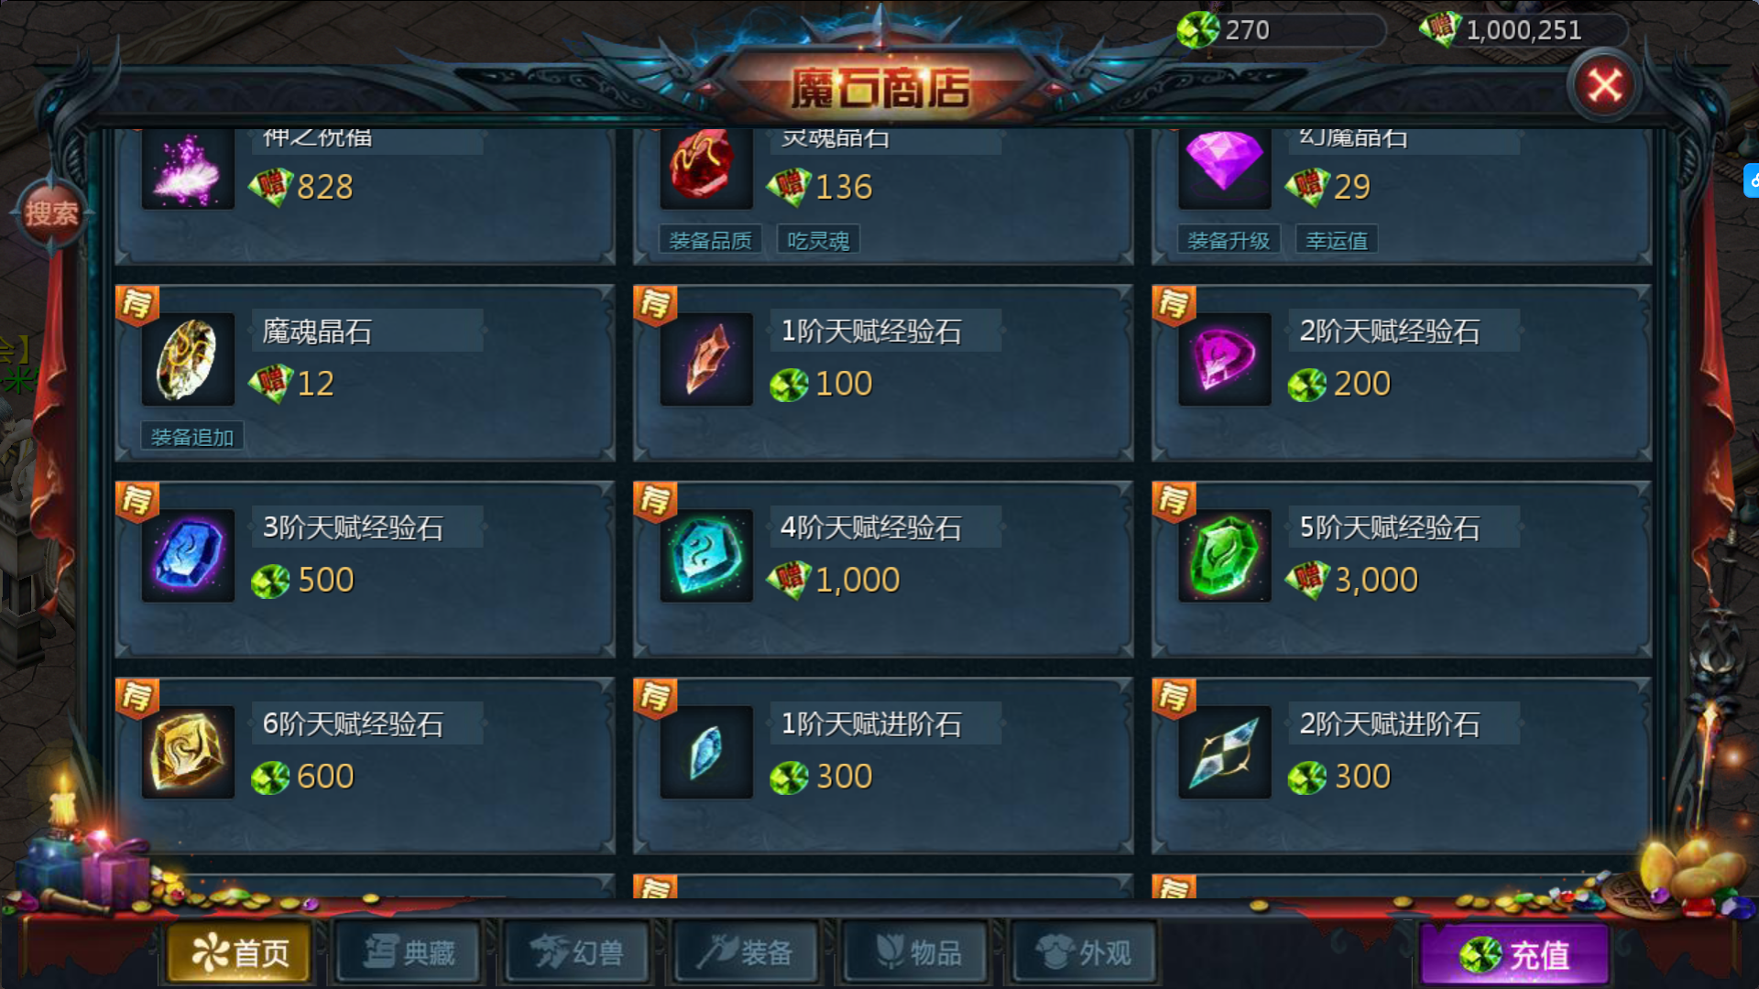Click the 装备追加 tag label
The width and height of the screenshot is (1759, 989).
192,437
